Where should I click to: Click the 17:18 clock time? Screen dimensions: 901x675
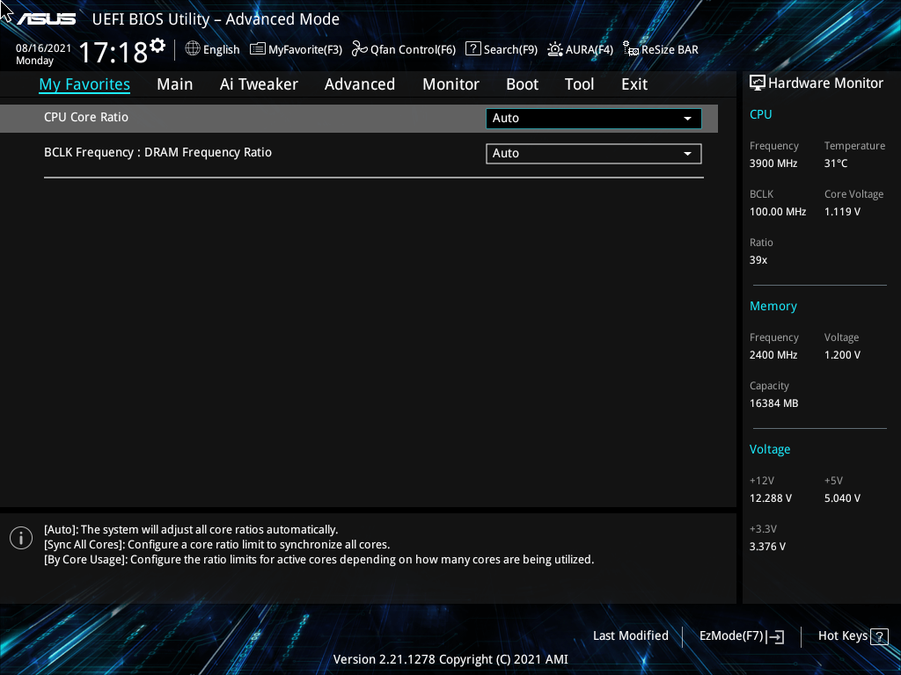(x=114, y=52)
